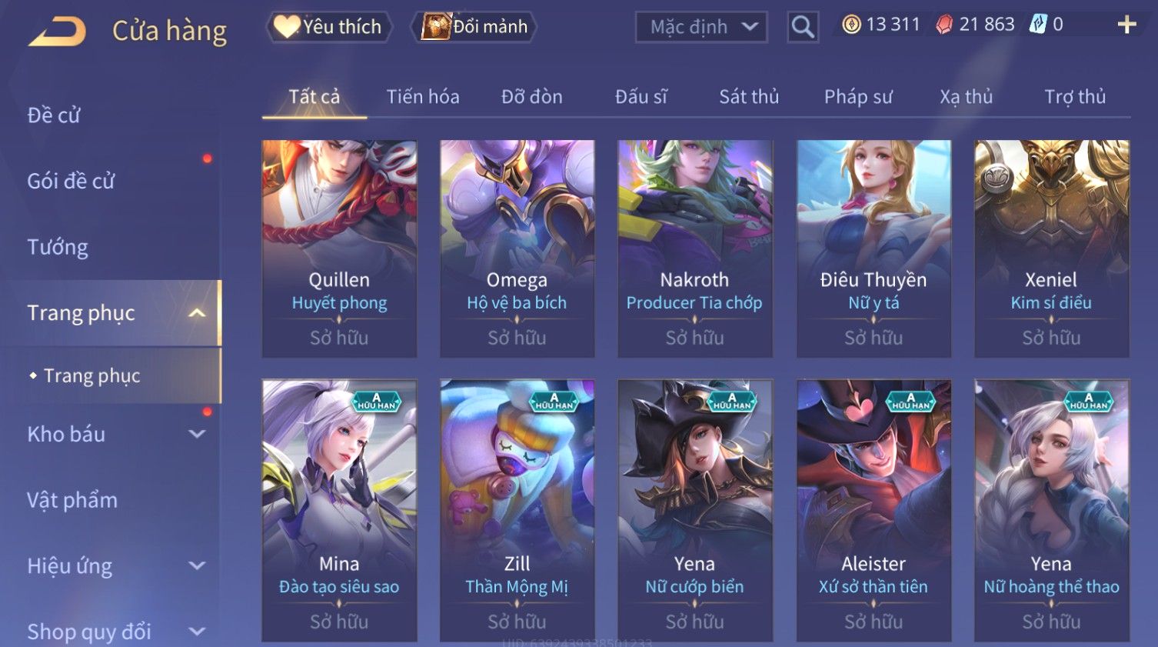Expand the Shop quy đổi section

(197, 632)
